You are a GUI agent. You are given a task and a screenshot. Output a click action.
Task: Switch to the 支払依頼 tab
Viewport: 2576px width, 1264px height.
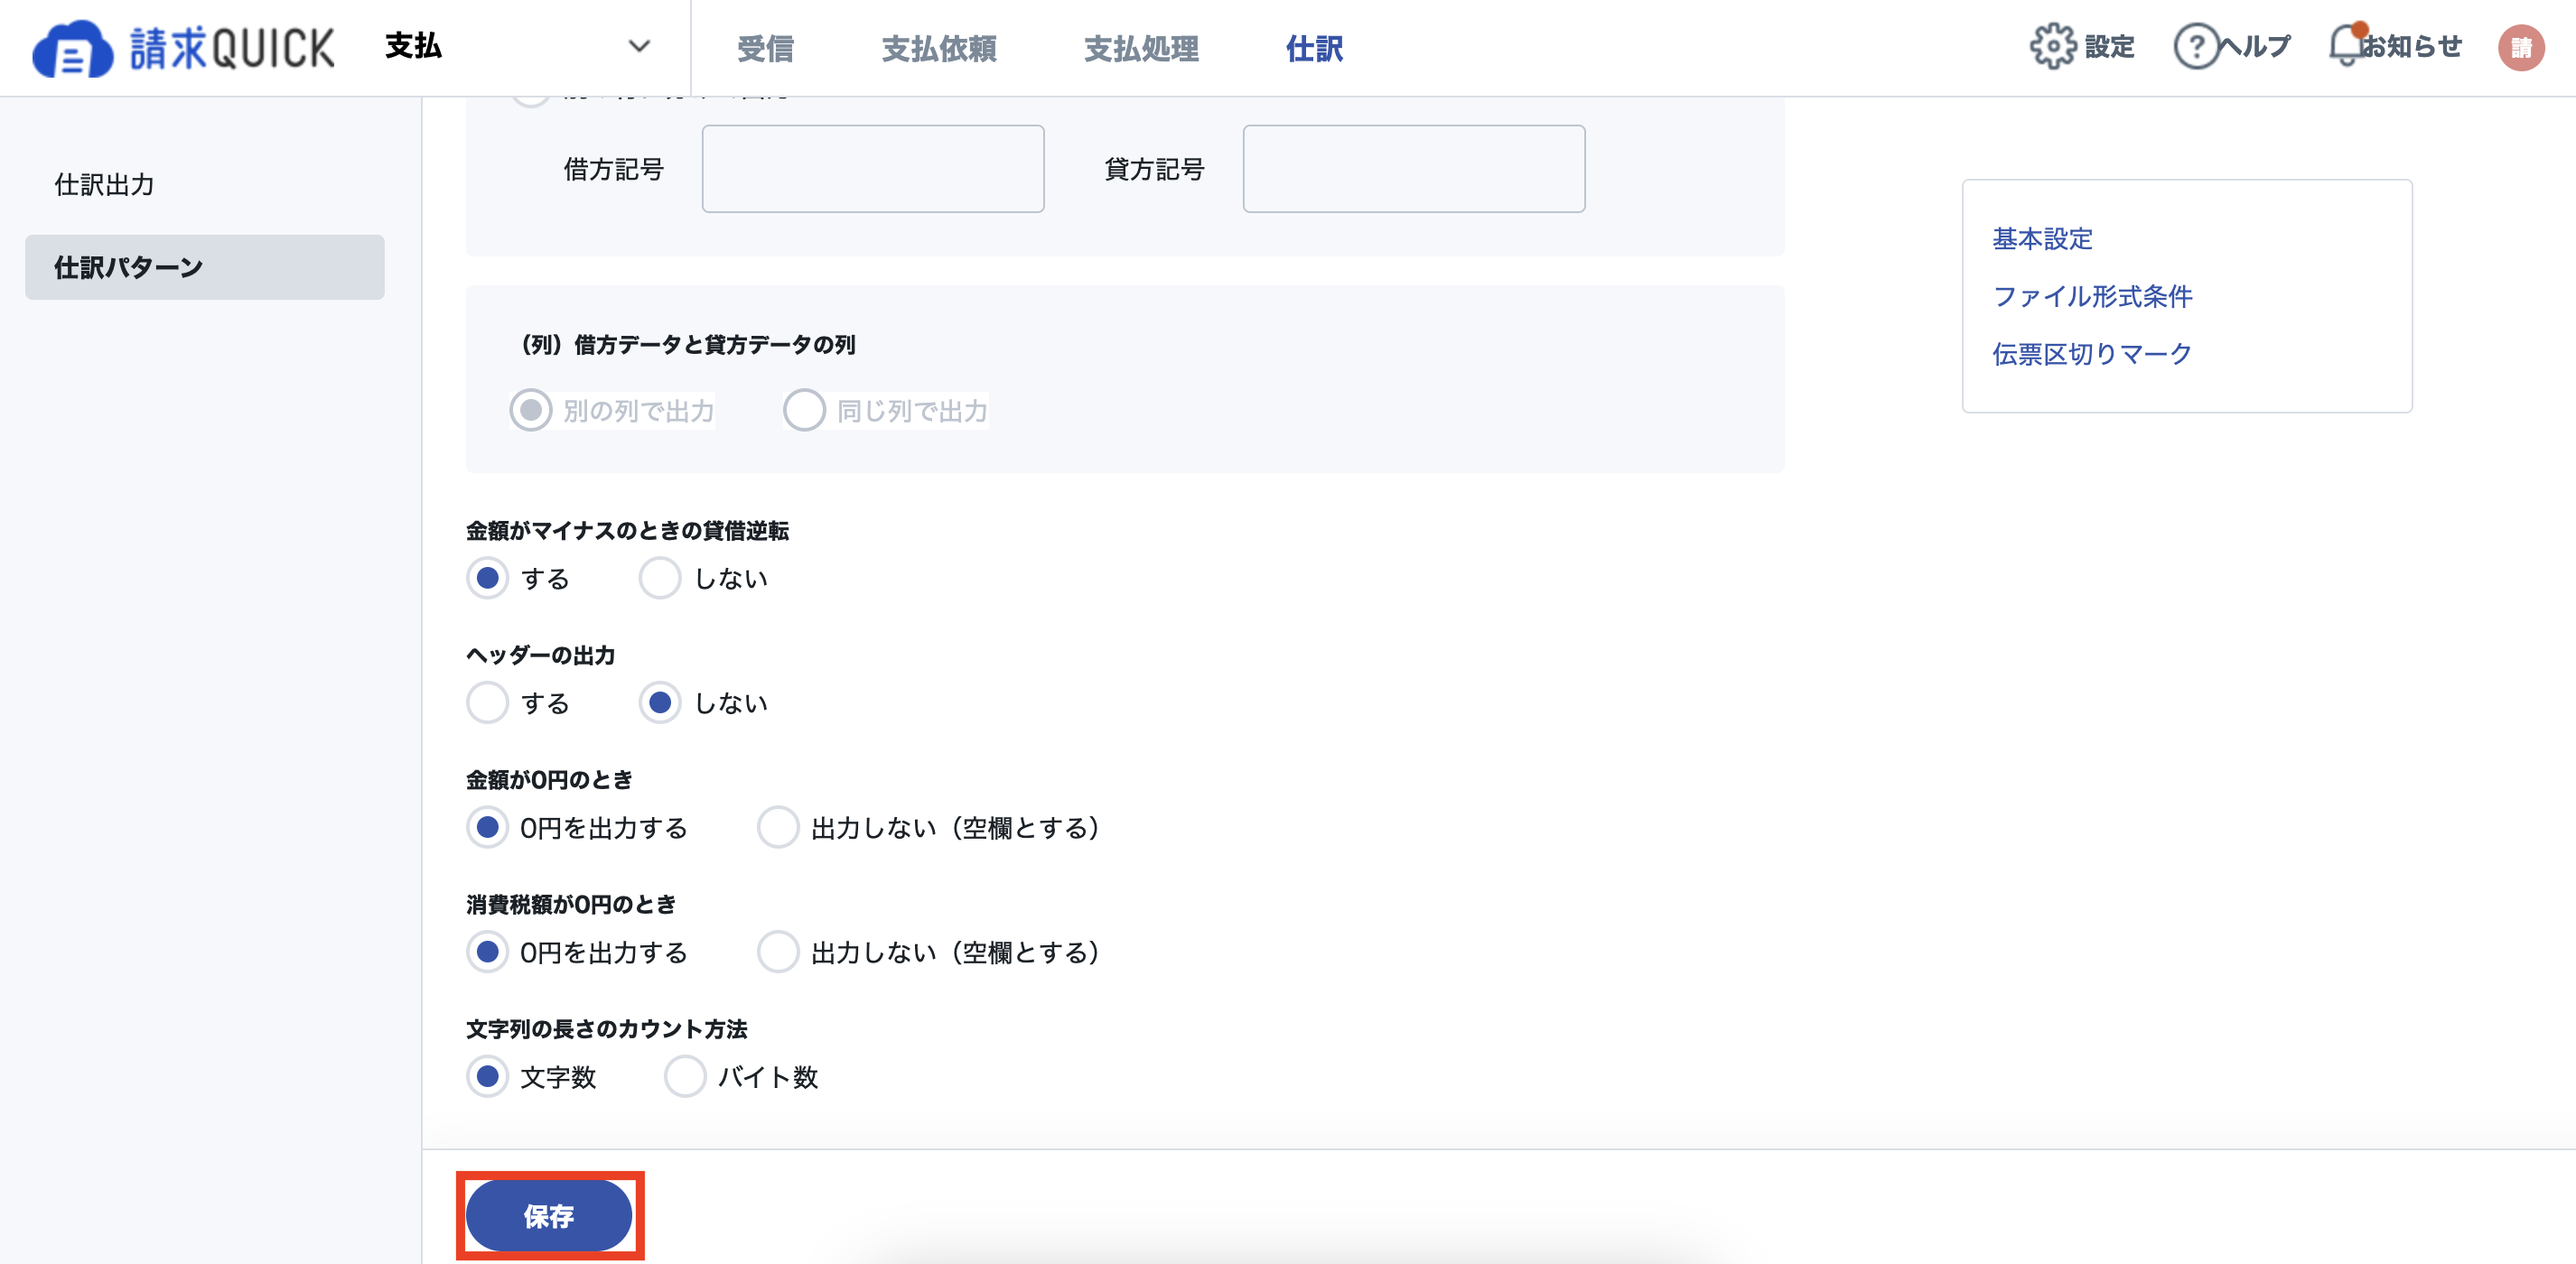(938, 48)
